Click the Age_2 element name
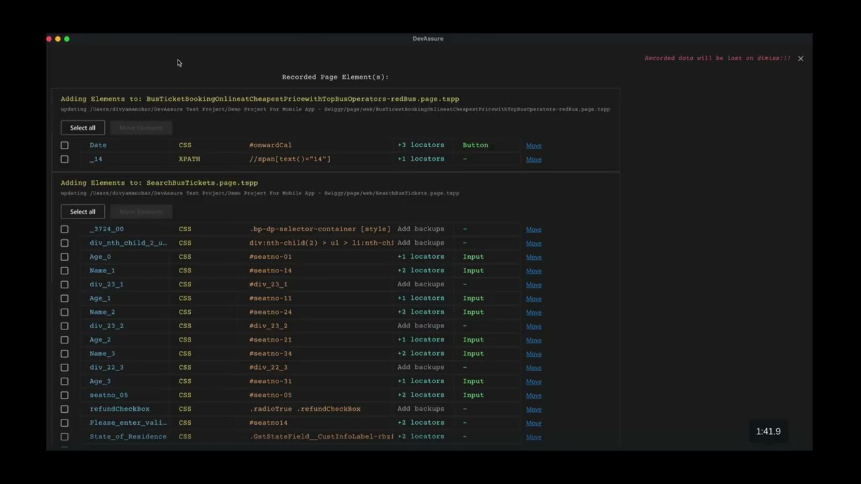The image size is (861, 484). 100,339
